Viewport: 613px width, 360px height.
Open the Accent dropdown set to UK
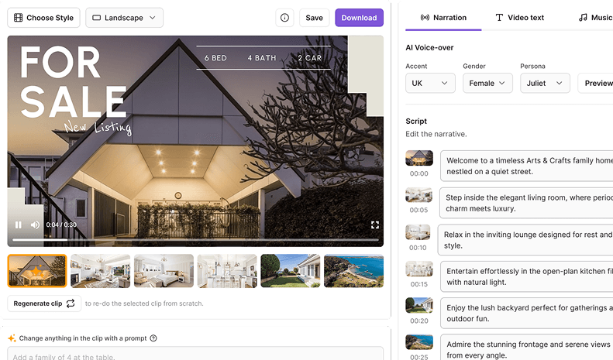431,83
